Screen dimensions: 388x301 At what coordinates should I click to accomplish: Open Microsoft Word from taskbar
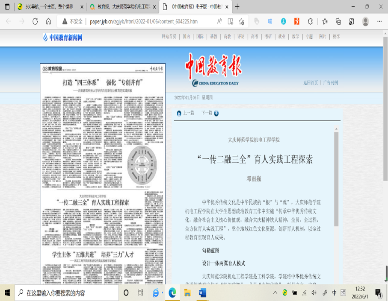[x=202, y=293]
